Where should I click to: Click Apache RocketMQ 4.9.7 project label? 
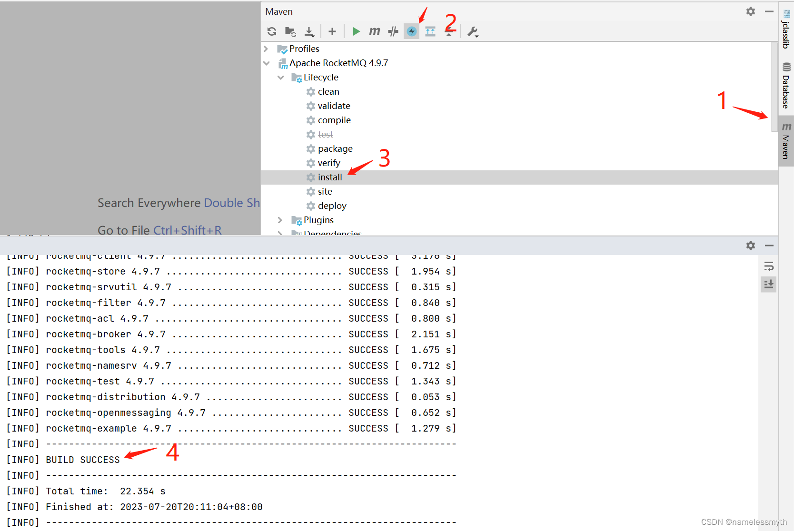pyautogui.click(x=338, y=63)
